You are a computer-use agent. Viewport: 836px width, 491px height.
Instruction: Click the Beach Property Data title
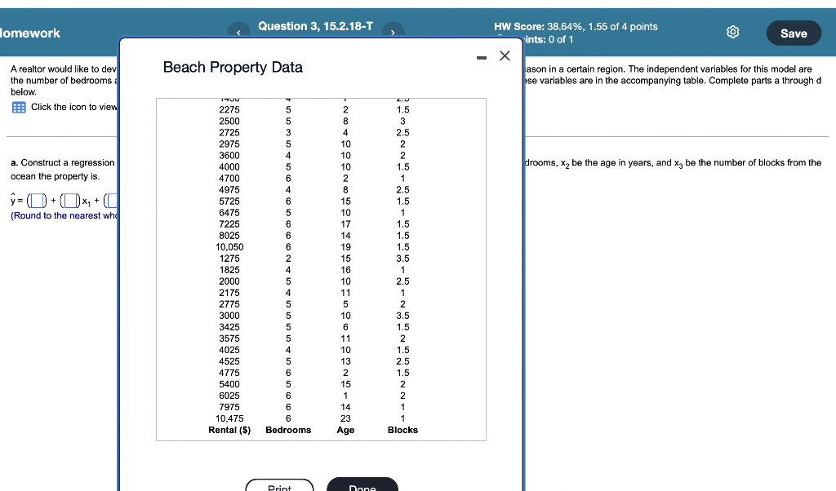pyautogui.click(x=233, y=67)
